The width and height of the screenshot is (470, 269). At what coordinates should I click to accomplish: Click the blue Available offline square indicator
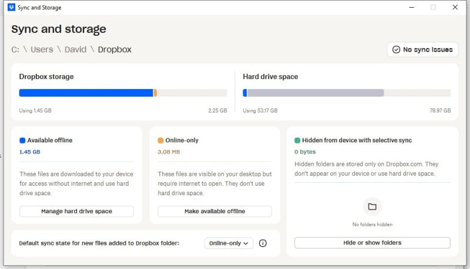click(x=22, y=140)
